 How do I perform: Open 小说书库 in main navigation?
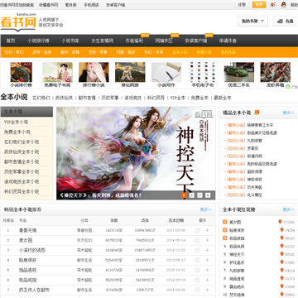pos(70,41)
